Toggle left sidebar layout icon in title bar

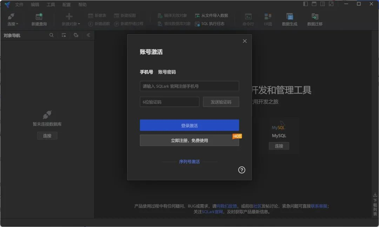tap(306, 4)
